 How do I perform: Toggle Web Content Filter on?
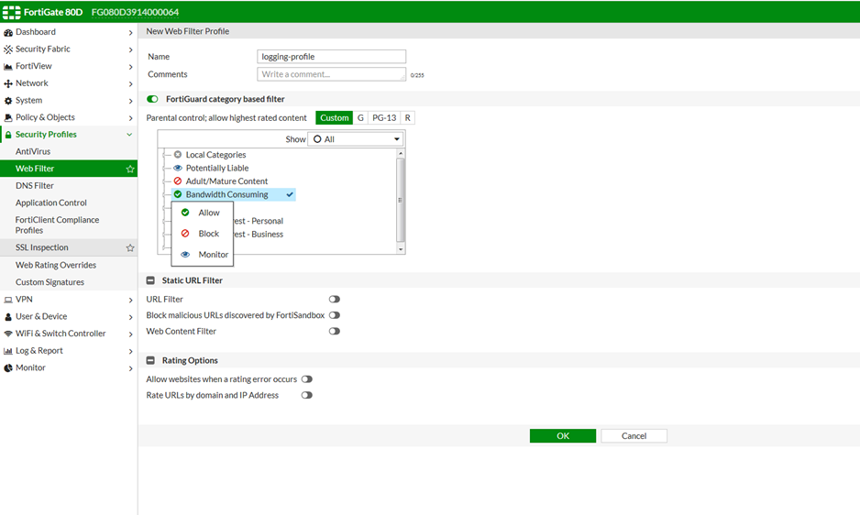pyautogui.click(x=334, y=332)
